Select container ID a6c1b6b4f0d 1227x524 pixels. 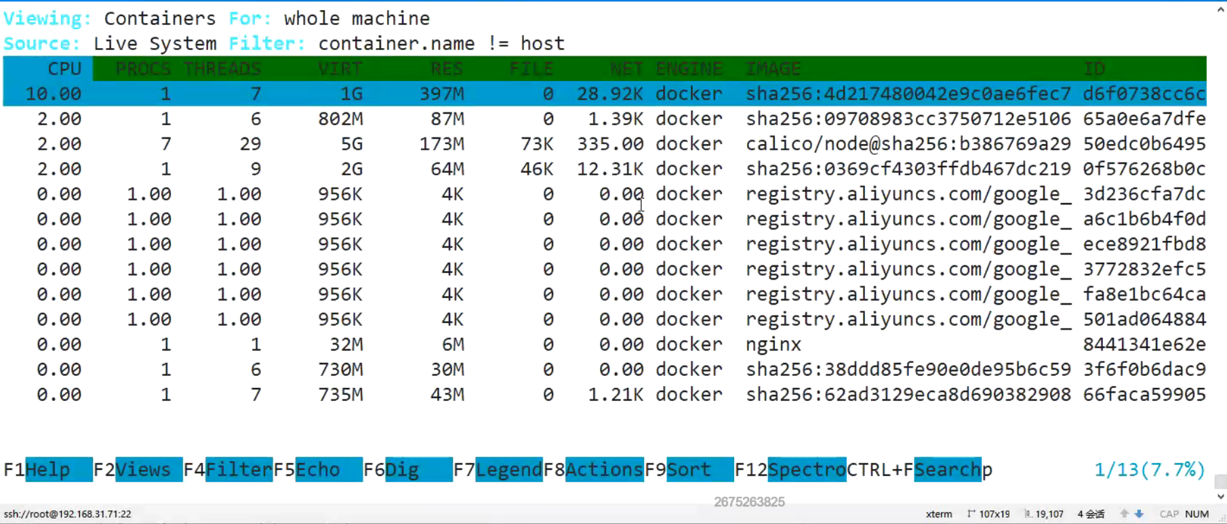[1144, 219]
